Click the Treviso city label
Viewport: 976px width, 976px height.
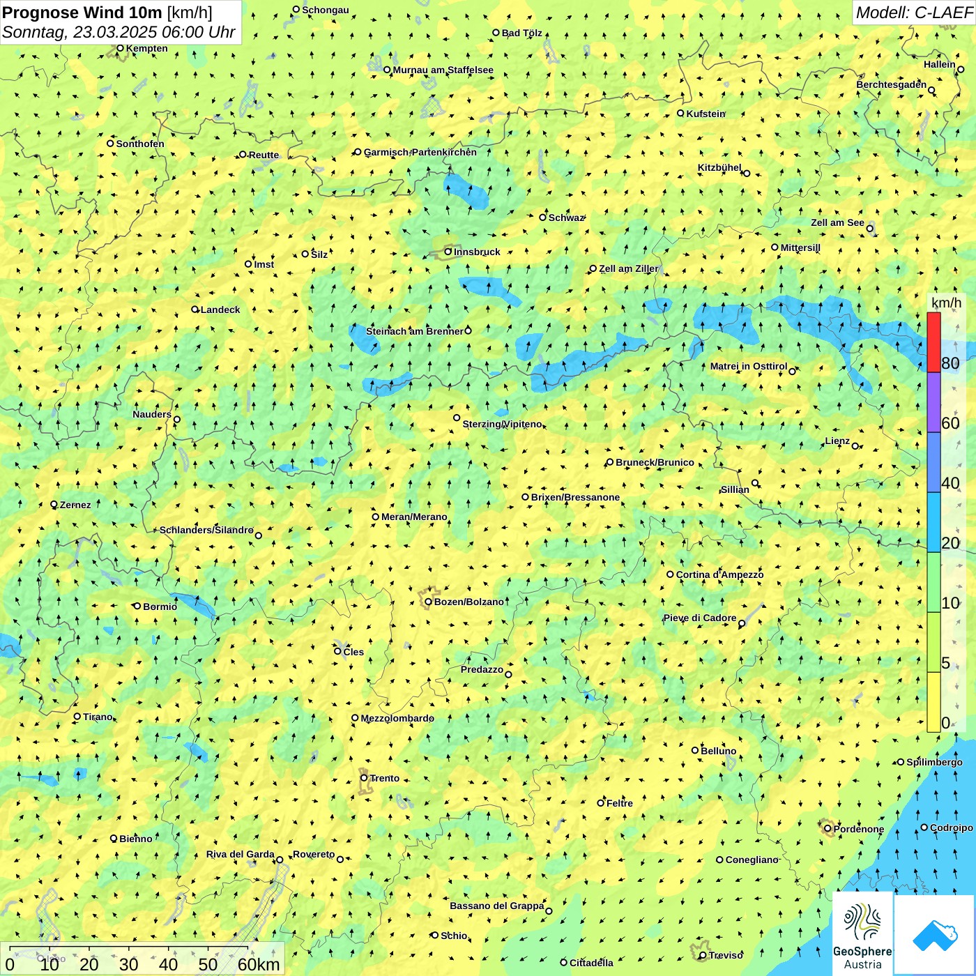tap(726, 955)
